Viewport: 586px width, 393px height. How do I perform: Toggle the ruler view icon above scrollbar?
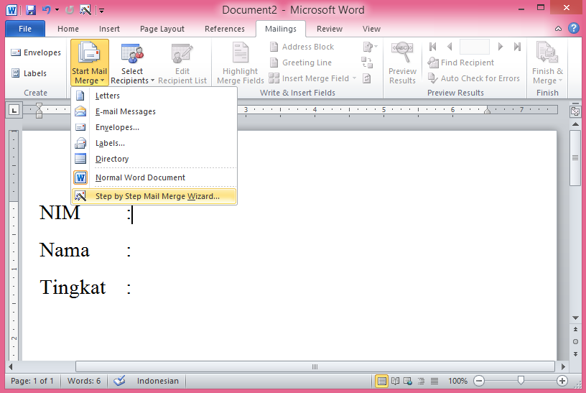(575, 111)
